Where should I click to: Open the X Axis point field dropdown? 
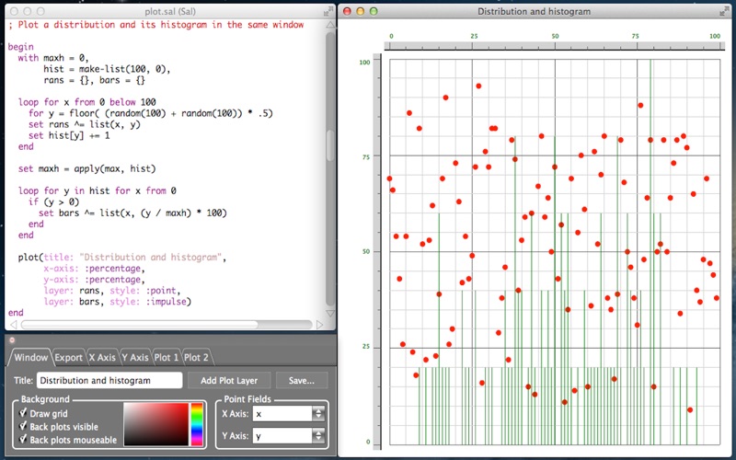click(318, 413)
